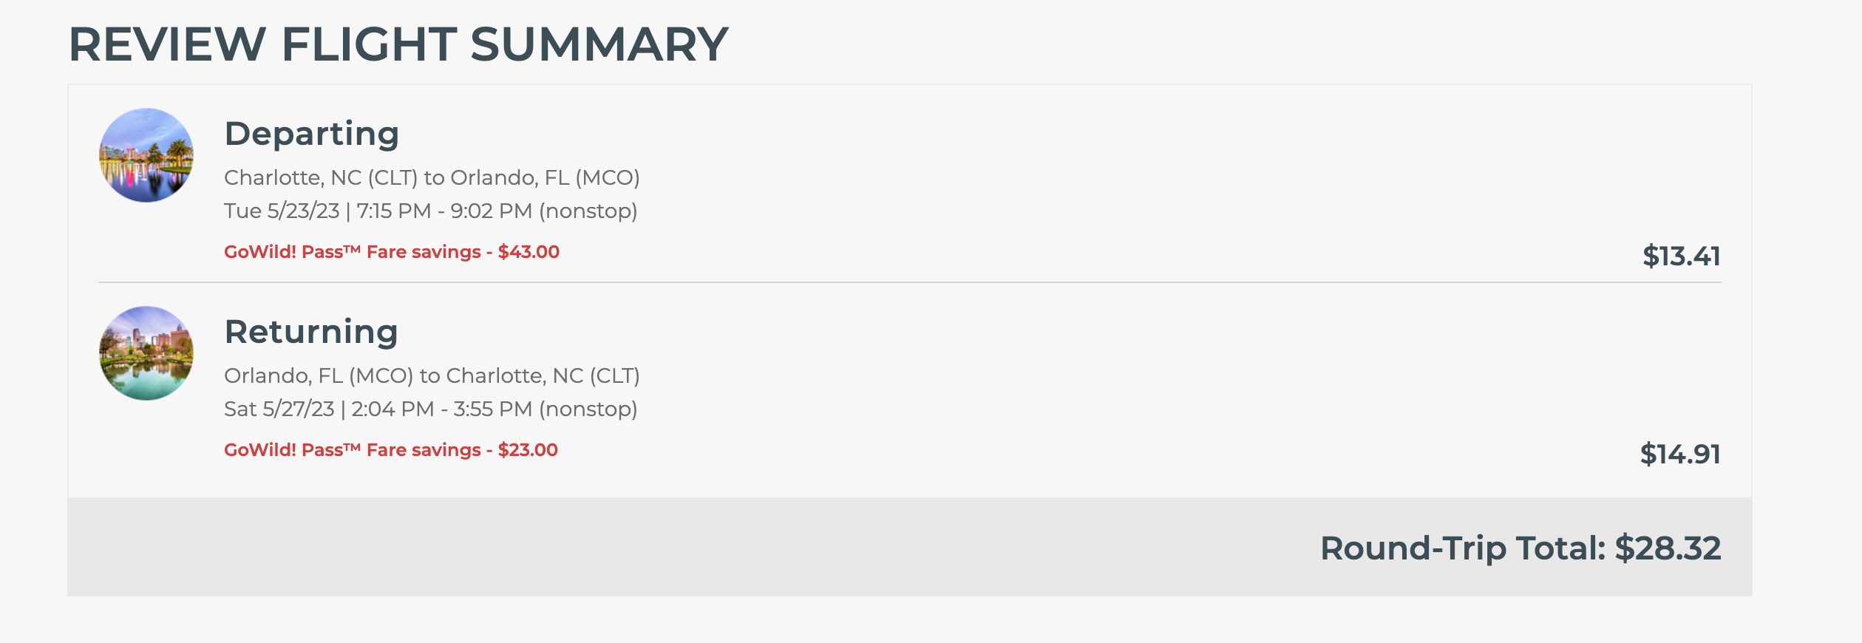Click the Charlotte skyline circular image
The width and height of the screenshot is (1862, 643).
coord(146,353)
